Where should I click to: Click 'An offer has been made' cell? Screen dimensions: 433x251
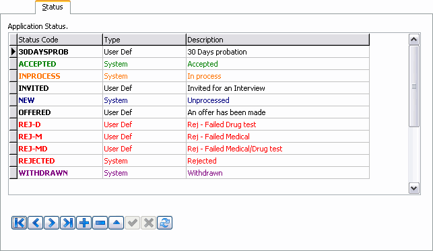(x=278, y=112)
